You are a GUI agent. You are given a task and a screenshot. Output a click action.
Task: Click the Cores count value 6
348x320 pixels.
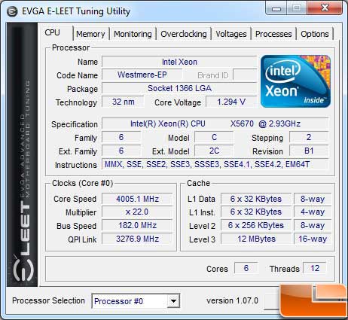pos(246,268)
